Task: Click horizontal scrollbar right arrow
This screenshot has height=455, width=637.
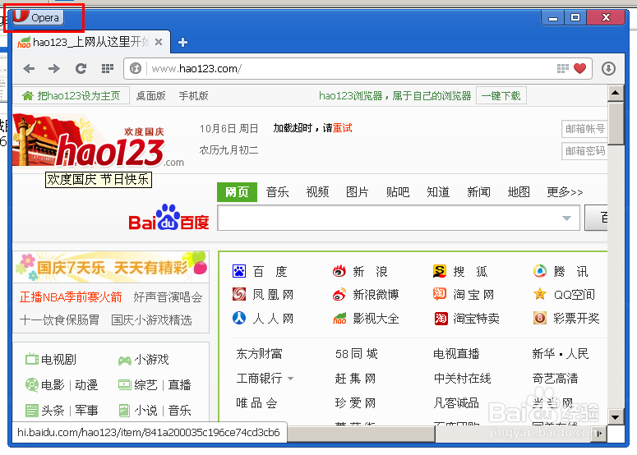Action: [600, 434]
